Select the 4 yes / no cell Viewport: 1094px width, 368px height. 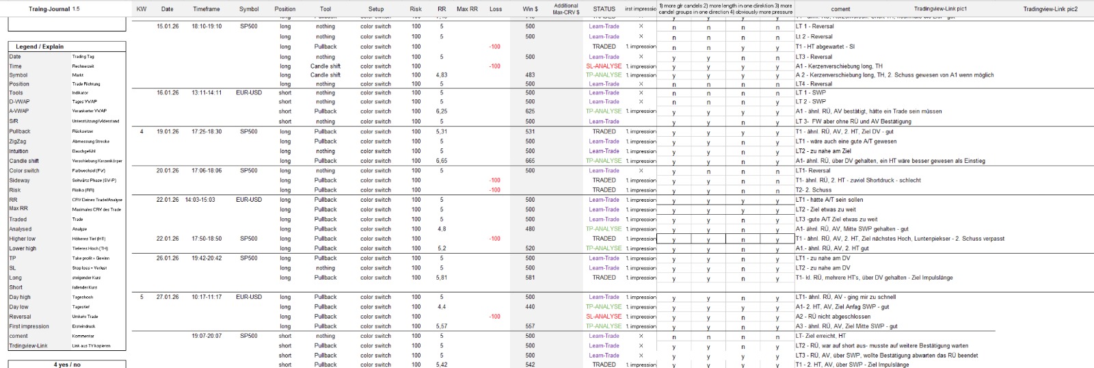coord(67,365)
